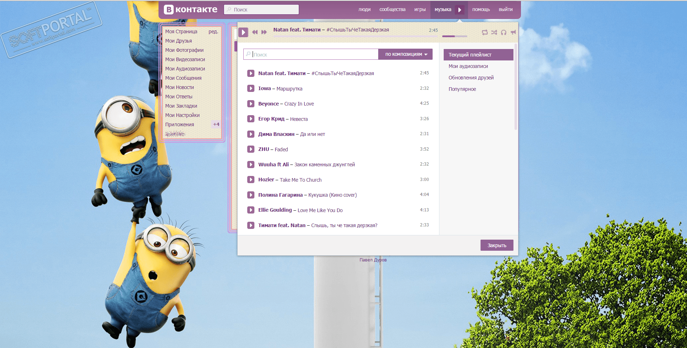Click the header search field
Viewport: 687px width, 348px height.
[261, 10]
